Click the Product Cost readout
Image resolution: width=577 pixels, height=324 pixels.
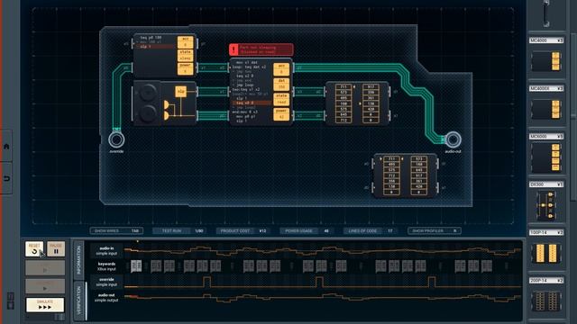[x=243, y=231]
